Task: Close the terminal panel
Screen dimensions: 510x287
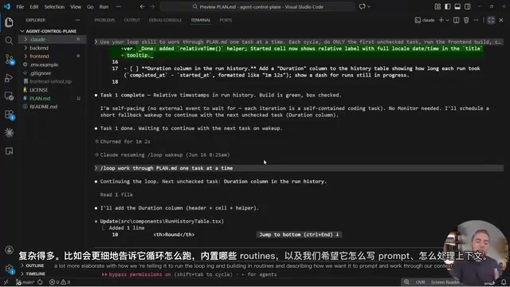Action: (x=501, y=20)
